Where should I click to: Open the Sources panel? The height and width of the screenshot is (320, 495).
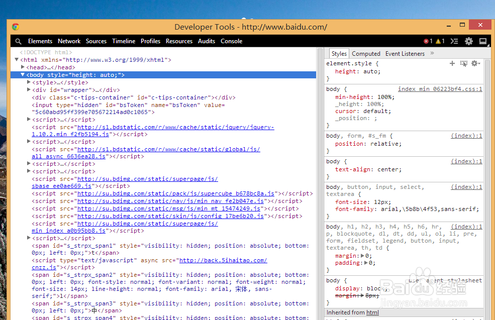[96, 41]
